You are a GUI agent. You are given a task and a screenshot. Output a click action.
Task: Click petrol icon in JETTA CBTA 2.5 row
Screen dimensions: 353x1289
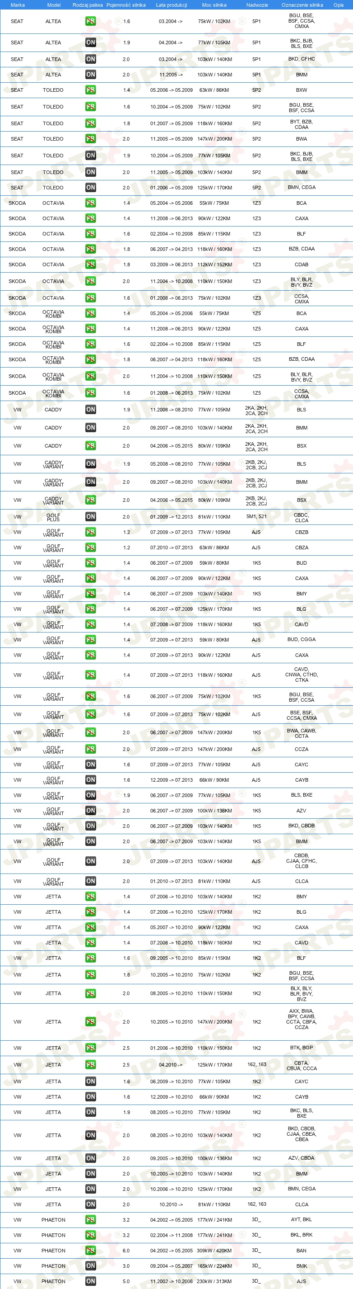coord(90,1065)
